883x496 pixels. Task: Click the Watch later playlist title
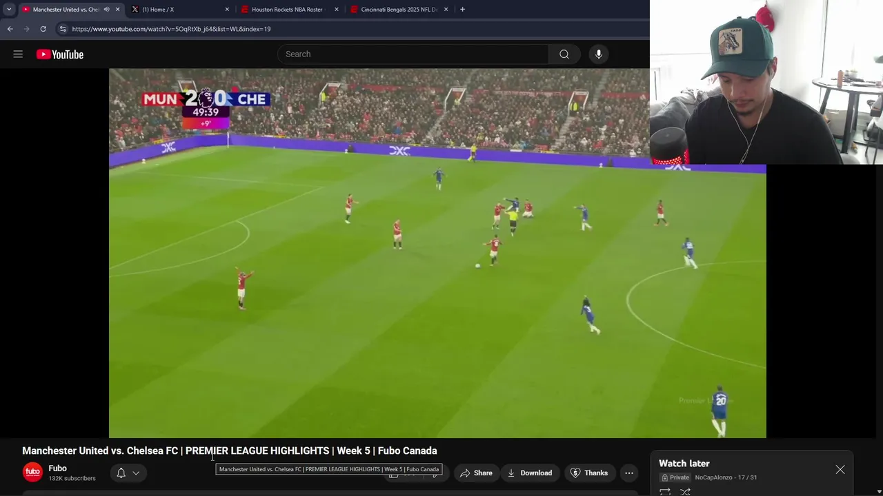tap(684, 464)
